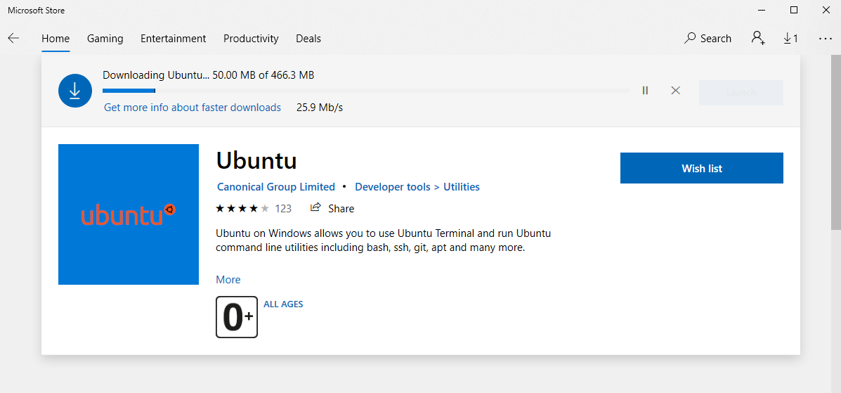The image size is (841, 393).
Task: Pause the Ubuntu download
Action: (645, 91)
